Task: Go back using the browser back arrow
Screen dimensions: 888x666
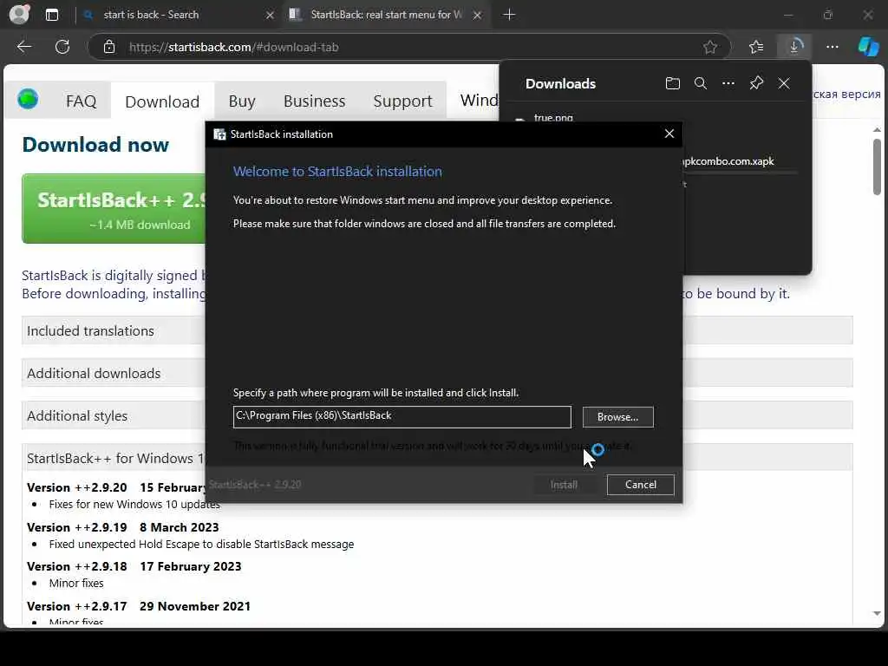Action: point(23,47)
